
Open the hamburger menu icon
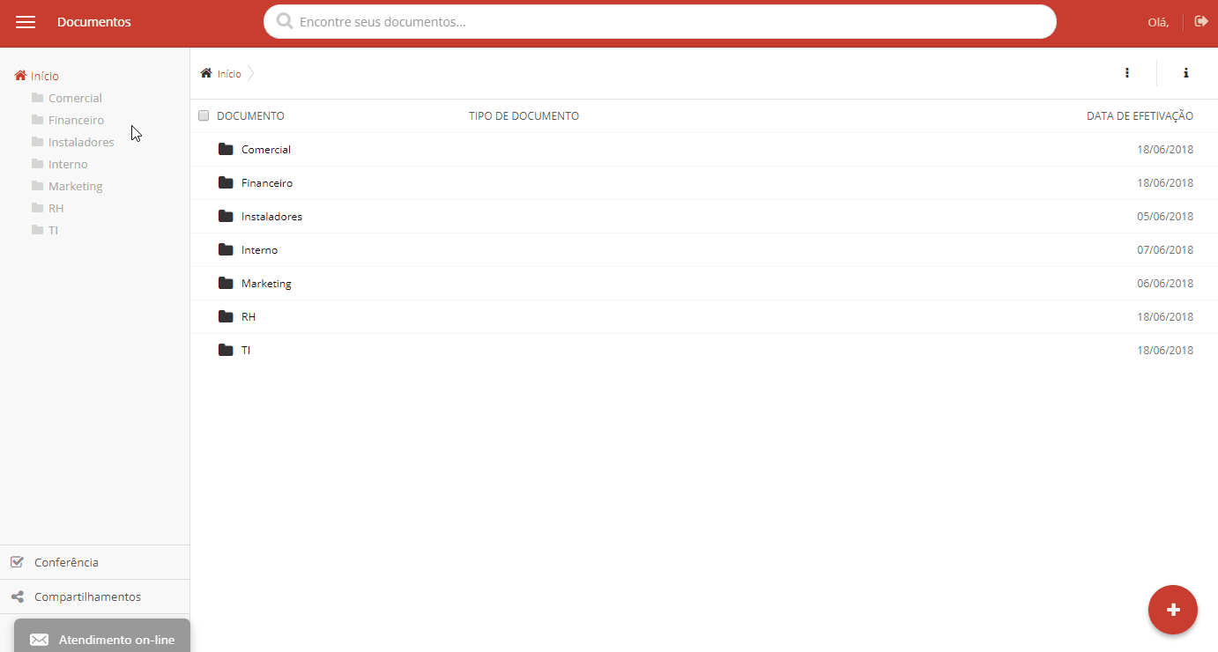[26, 22]
